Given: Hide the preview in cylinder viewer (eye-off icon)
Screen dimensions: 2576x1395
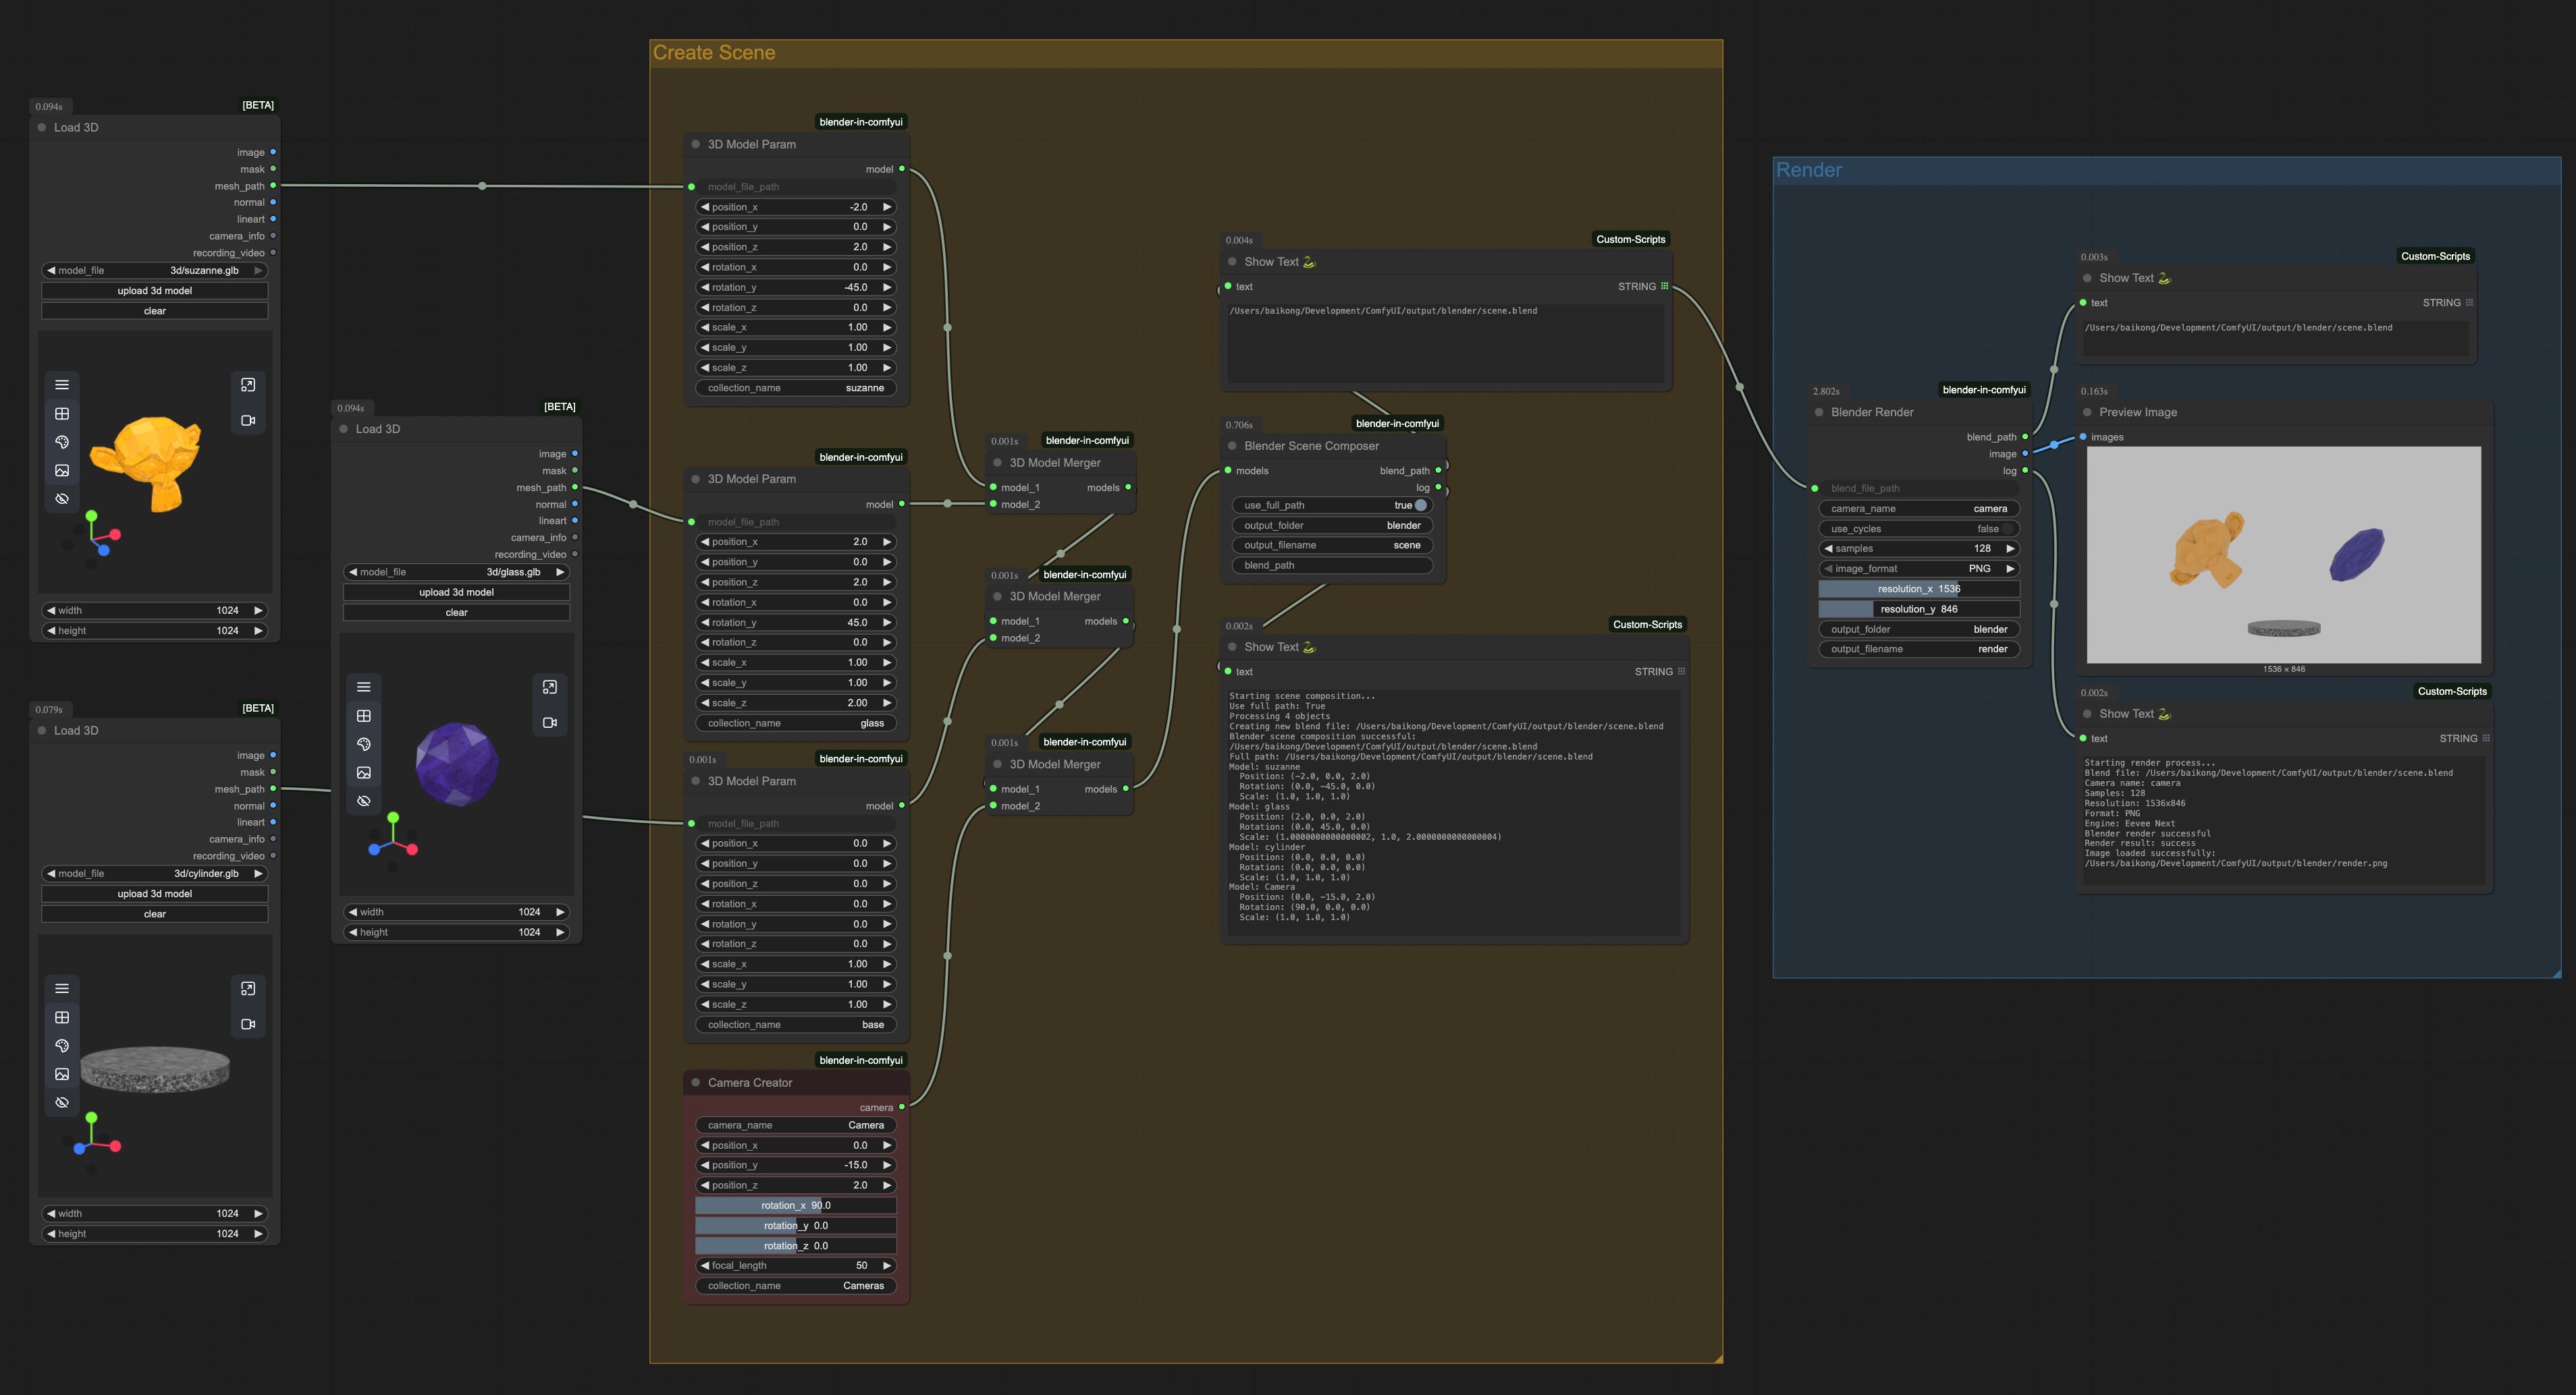Looking at the screenshot, I should [x=62, y=1103].
